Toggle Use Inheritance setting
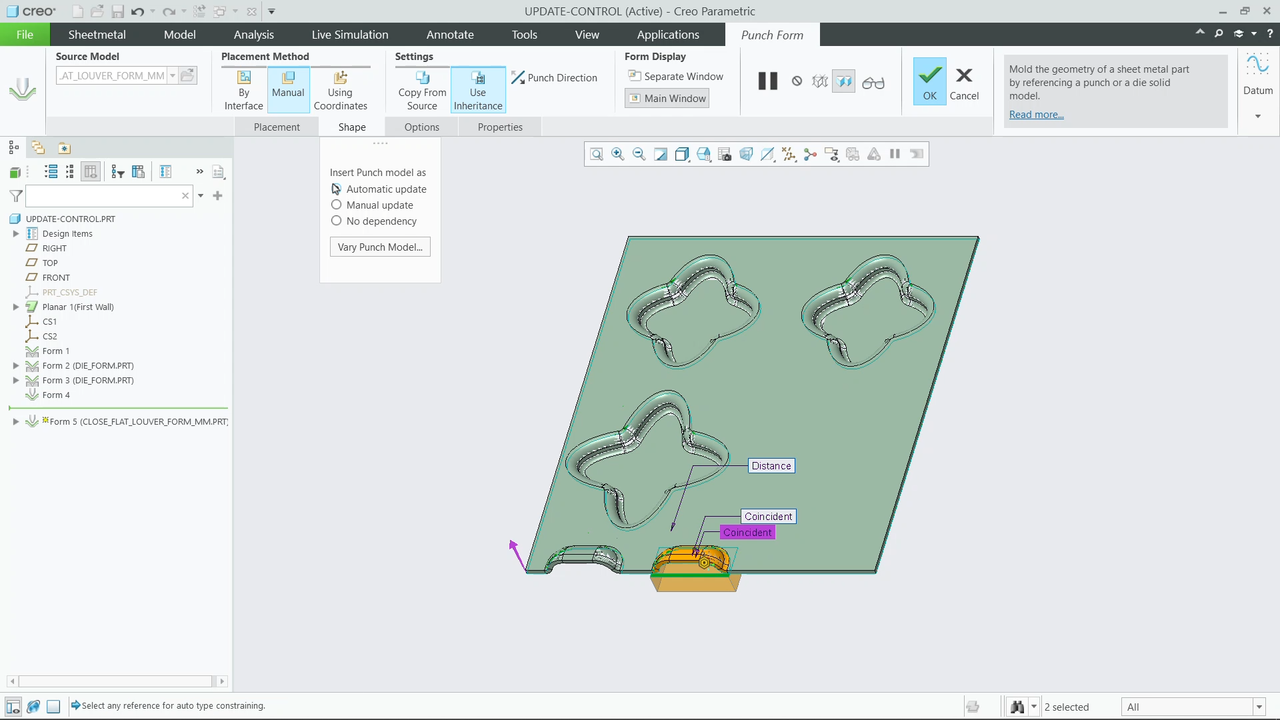The height and width of the screenshot is (720, 1280). pyautogui.click(x=478, y=90)
